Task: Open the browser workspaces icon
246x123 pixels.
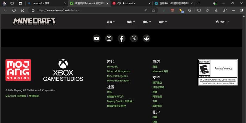Action: 12,3
